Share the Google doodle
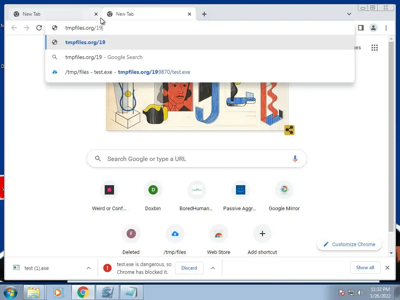This screenshot has width=400, height=300. [289, 130]
